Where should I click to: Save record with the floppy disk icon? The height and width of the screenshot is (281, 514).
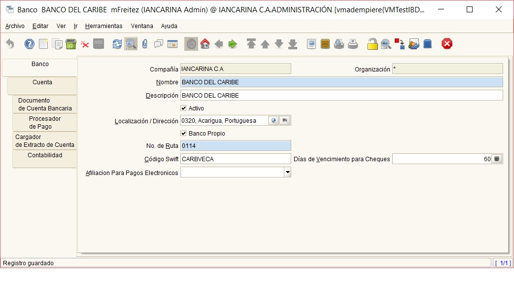[99, 43]
